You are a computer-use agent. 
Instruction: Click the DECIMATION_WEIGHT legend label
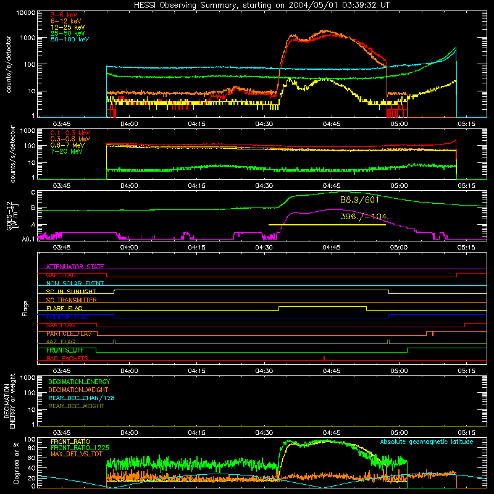[78, 390]
